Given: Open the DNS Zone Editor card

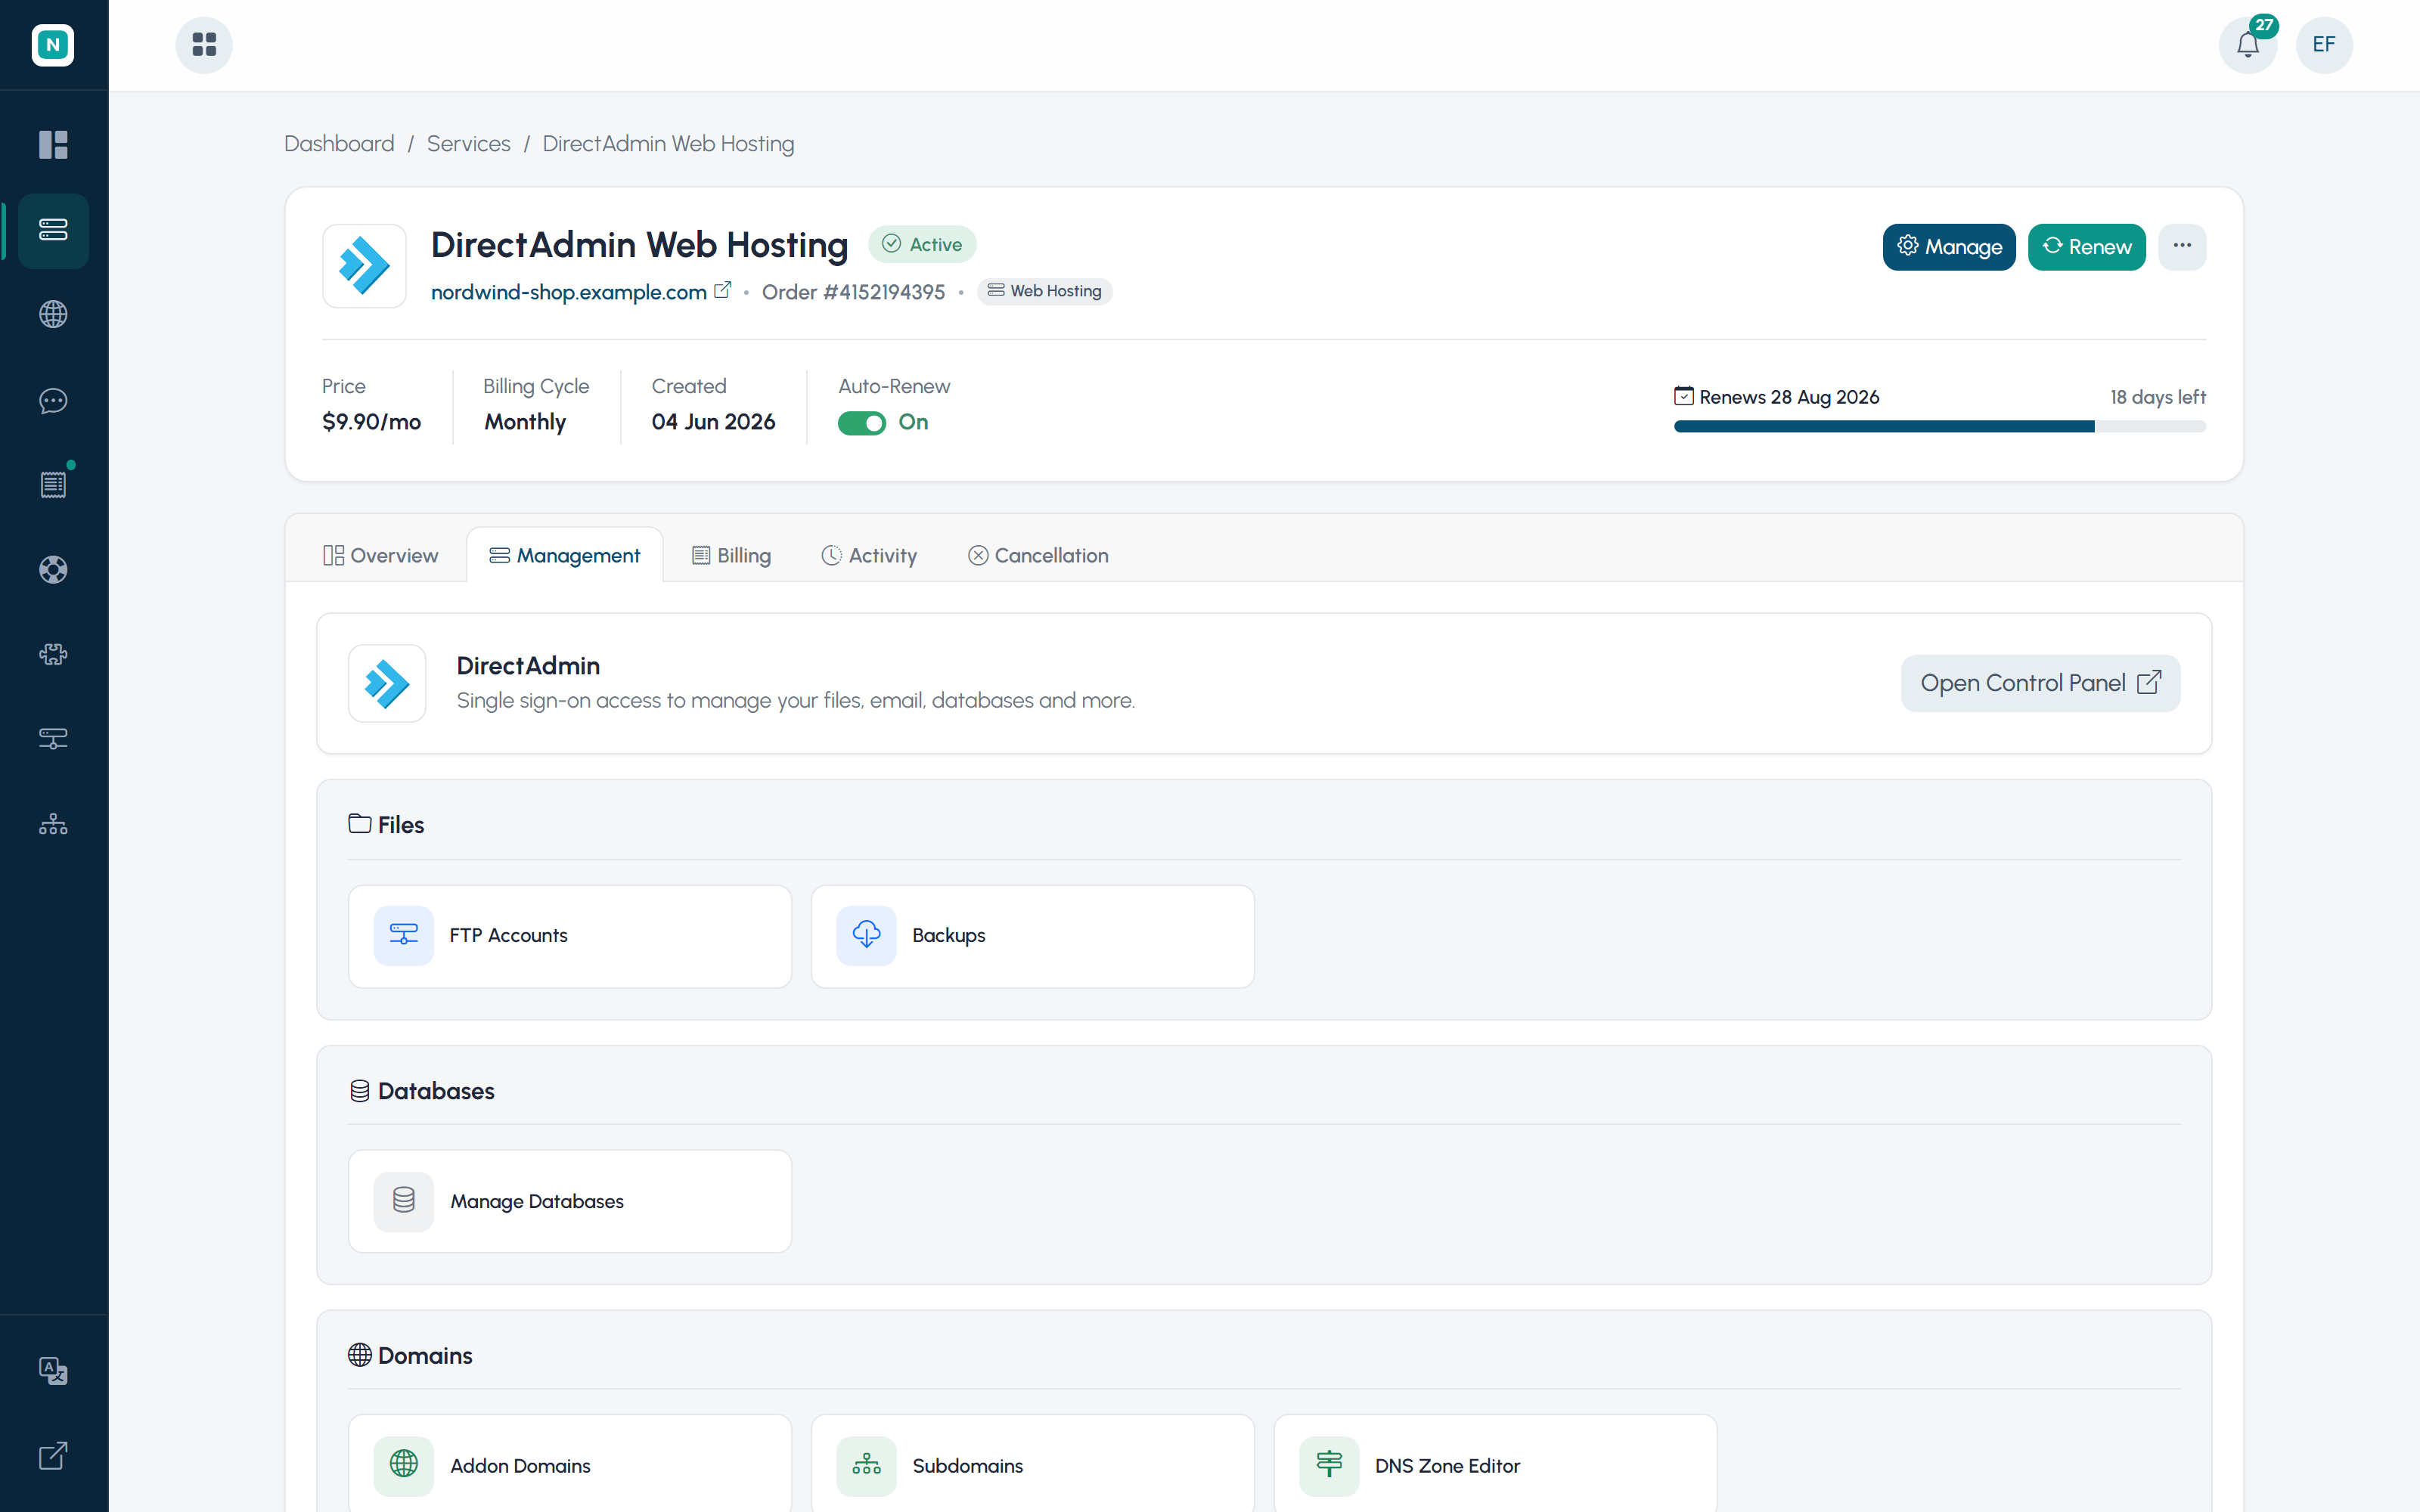Looking at the screenshot, I should point(1496,1464).
